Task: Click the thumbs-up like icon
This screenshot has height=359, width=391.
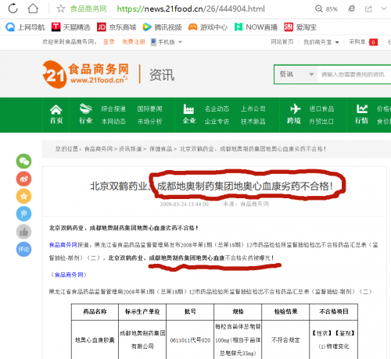Action: click(23, 232)
